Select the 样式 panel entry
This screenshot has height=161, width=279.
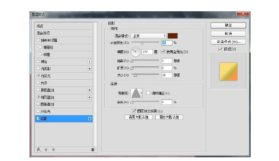(64, 26)
